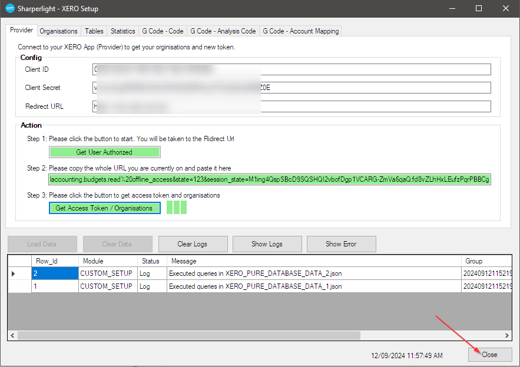
Task: Click CUSTOM_SETUP cell in row 2
Action: pyautogui.click(x=108, y=273)
